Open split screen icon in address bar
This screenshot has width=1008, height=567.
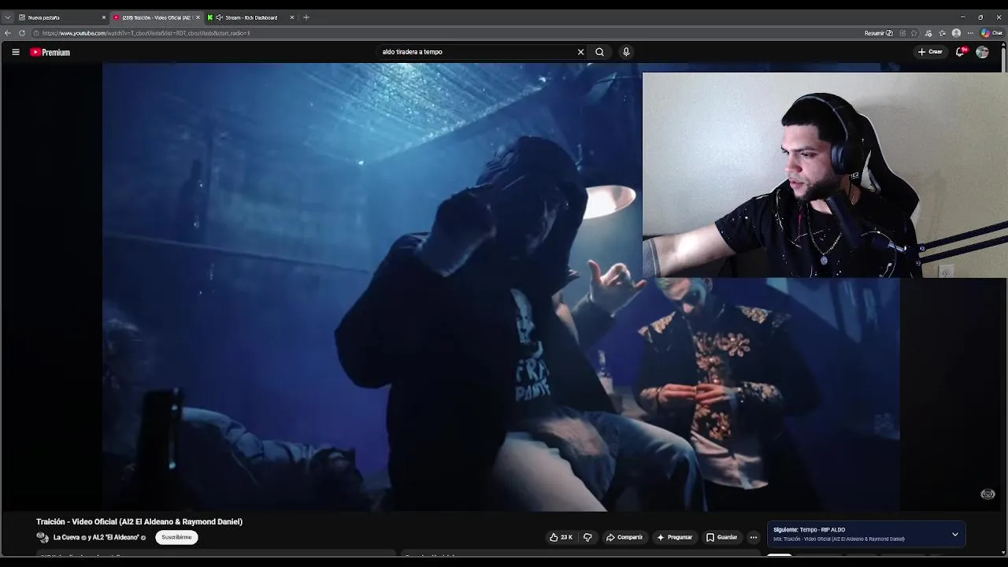tap(902, 33)
